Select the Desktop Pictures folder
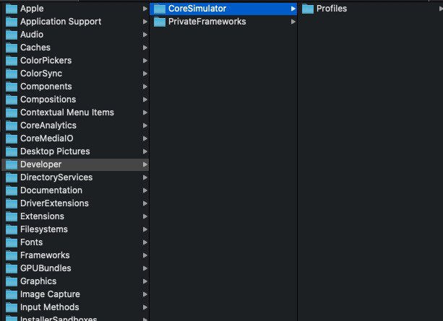 point(75,151)
